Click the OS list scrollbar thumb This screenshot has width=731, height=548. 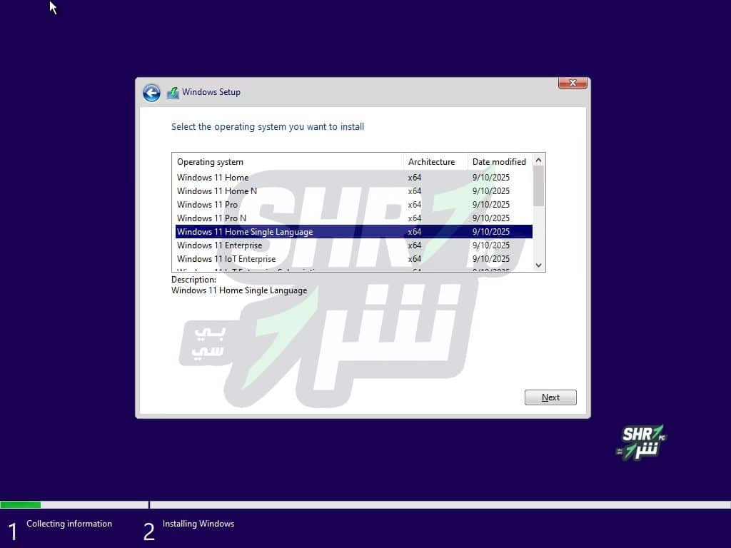(x=539, y=186)
